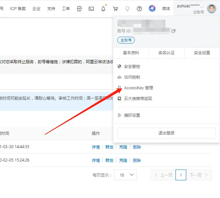Select 云大使推荐返现 entry
The height and width of the screenshot is (198, 220).
coord(138,99)
